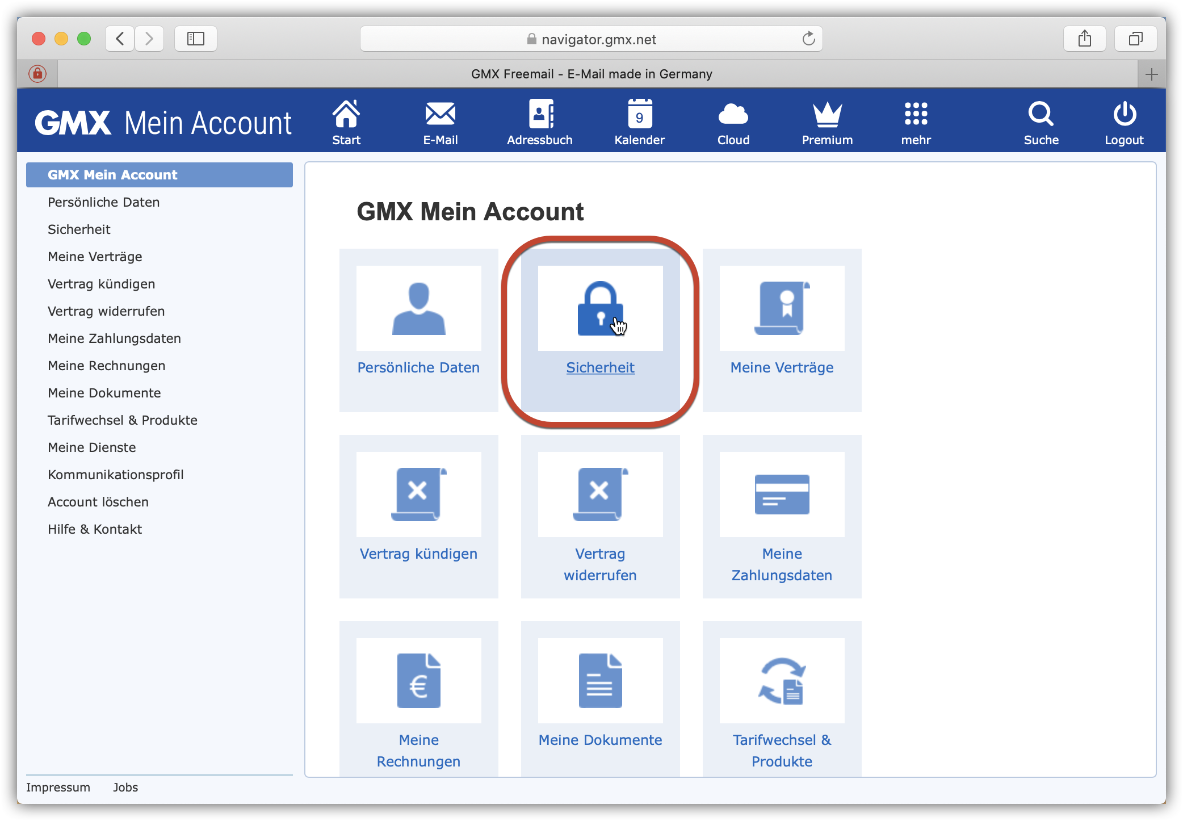Show Safari tab overview
The height and width of the screenshot is (821, 1183).
coord(1135,39)
